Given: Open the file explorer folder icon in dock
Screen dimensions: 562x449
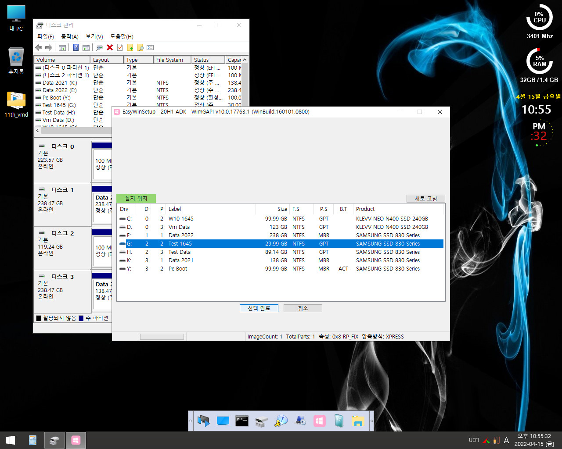Looking at the screenshot, I should click(358, 421).
